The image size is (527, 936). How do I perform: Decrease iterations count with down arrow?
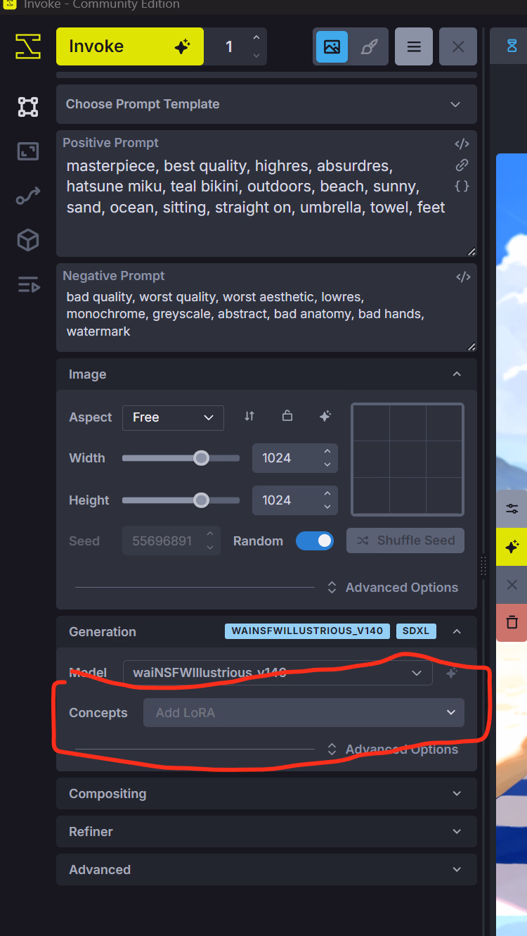pyautogui.click(x=256, y=56)
